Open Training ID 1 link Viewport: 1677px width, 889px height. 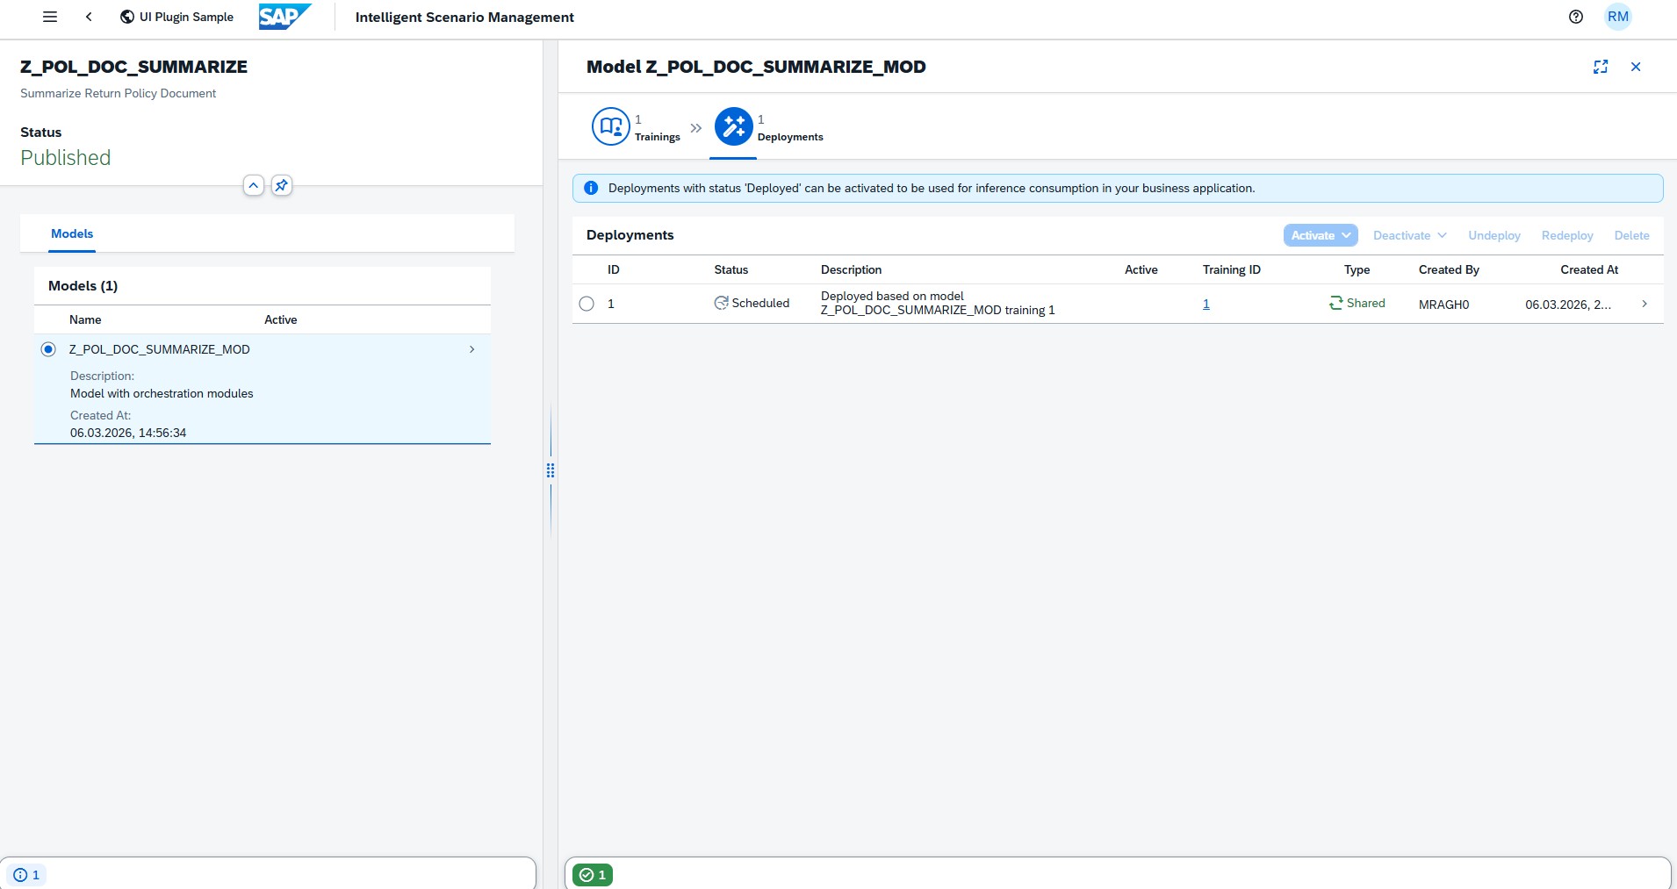point(1206,304)
